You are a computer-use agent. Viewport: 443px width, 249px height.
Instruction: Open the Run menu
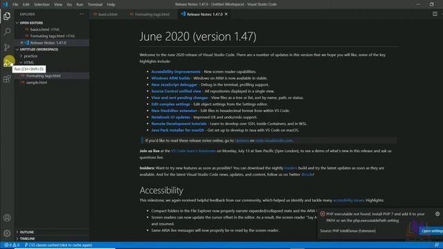[80, 5]
